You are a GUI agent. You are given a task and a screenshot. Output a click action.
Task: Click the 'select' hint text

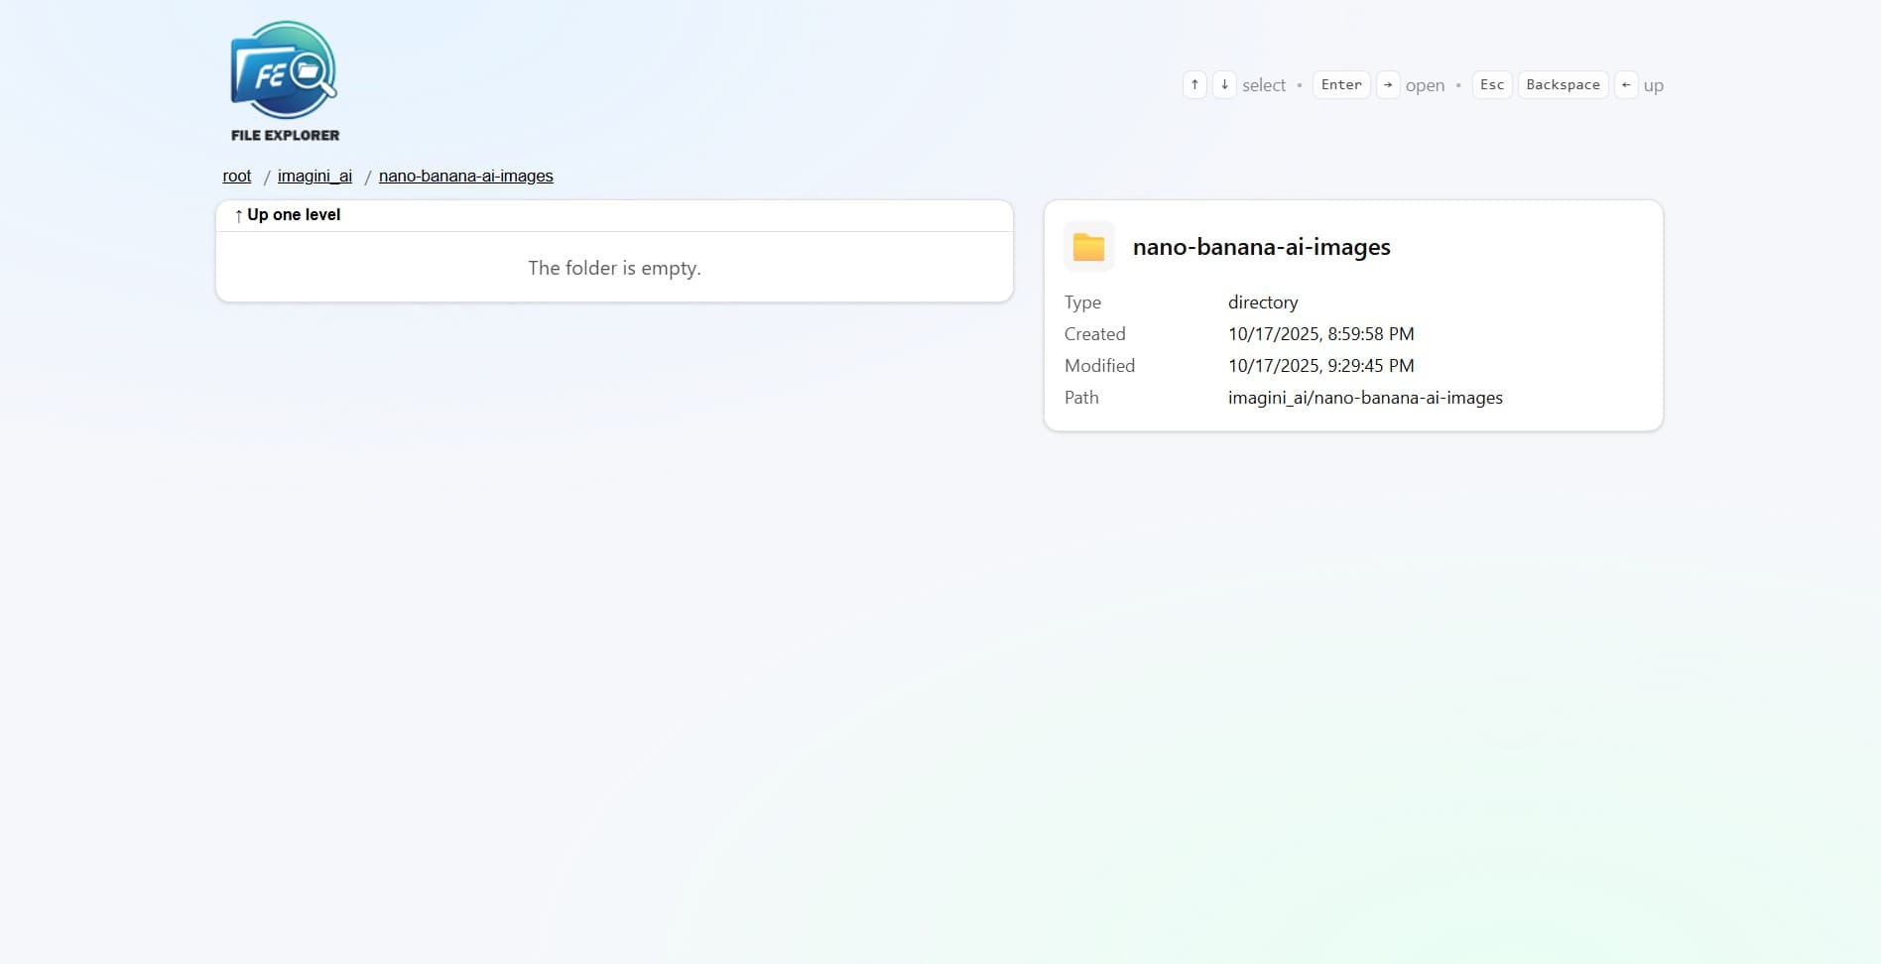[1264, 85]
